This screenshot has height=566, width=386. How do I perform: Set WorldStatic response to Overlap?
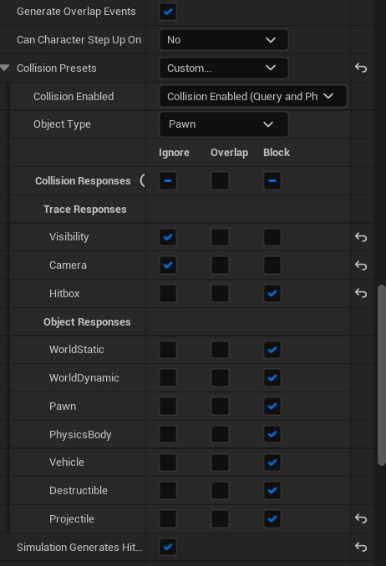pos(220,350)
